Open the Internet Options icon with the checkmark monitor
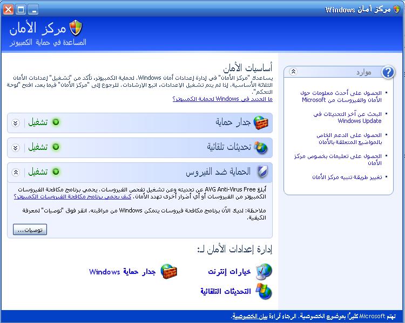Viewport: 405px width, 323px height. point(264,272)
